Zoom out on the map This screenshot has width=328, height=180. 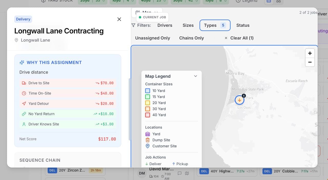(x=310, y=62)
